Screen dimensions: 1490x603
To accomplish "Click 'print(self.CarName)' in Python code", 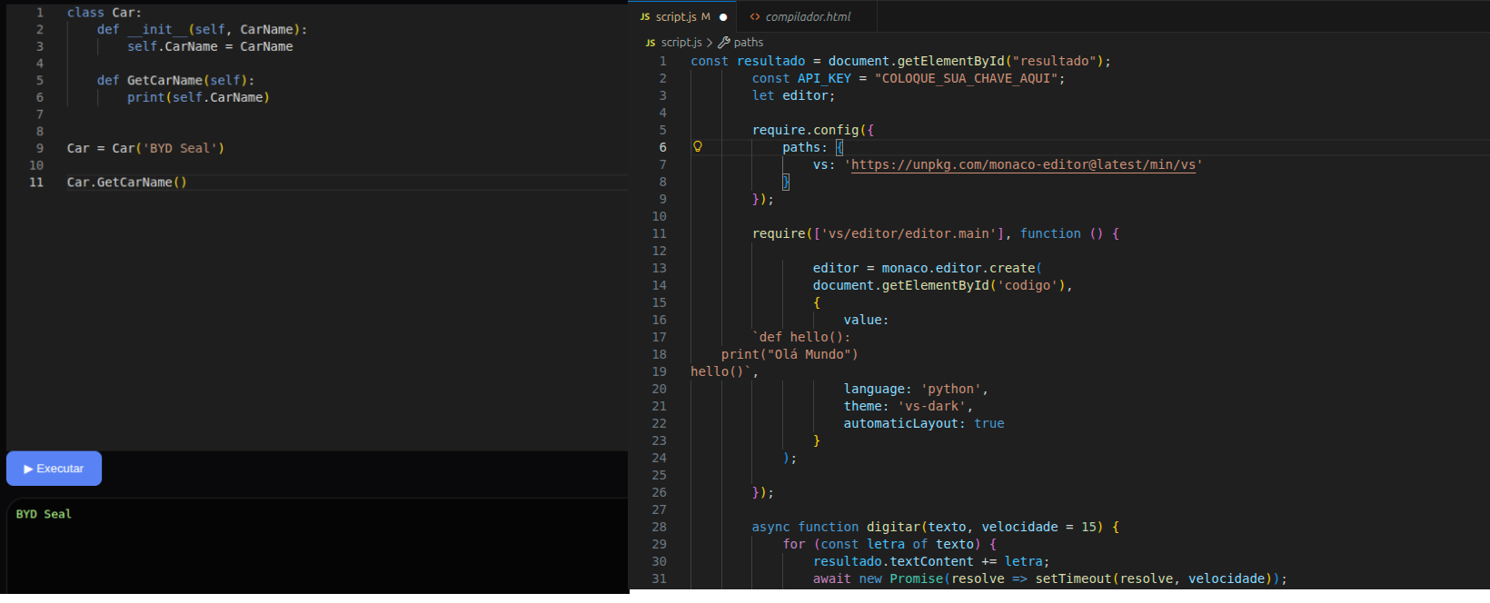I will pos(198,97).
